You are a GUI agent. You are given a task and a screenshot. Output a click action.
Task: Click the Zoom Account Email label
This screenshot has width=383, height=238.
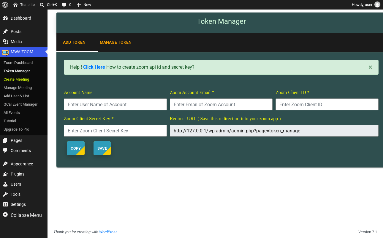(192, 93)
